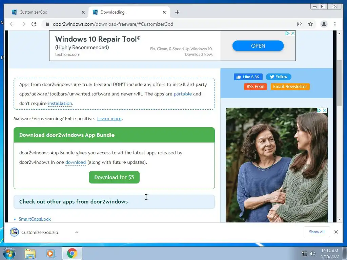Open Chrome three-dot menu
347x260 pixels.
(x=335, y=24)
